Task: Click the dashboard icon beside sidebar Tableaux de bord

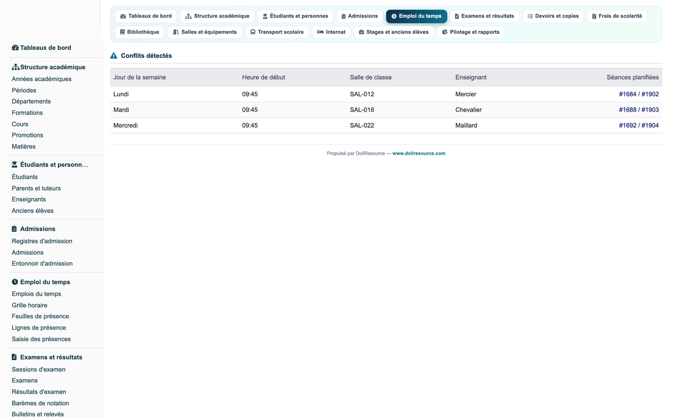Action: [15, 48]
